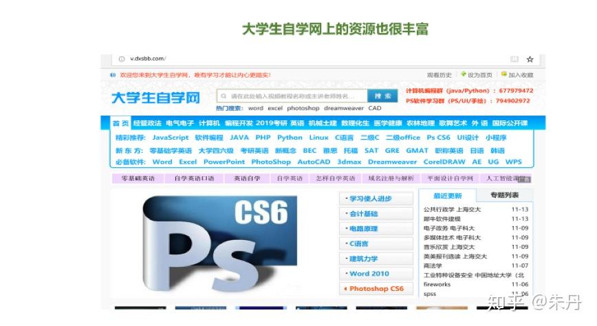Click the Python recommended link

click(290, 138)
